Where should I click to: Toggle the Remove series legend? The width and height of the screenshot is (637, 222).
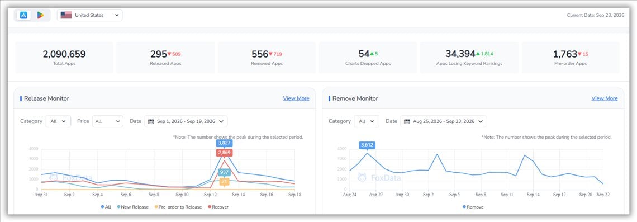pos(473,207)
